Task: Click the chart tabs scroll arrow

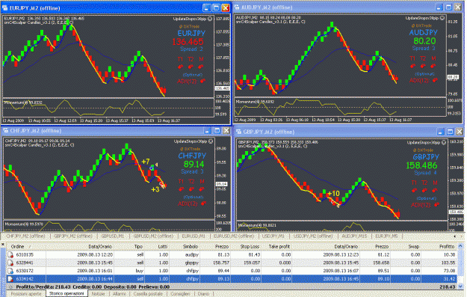Action: point(455,236)
